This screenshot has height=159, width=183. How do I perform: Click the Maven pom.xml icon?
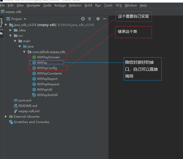[x=16, y=100]
